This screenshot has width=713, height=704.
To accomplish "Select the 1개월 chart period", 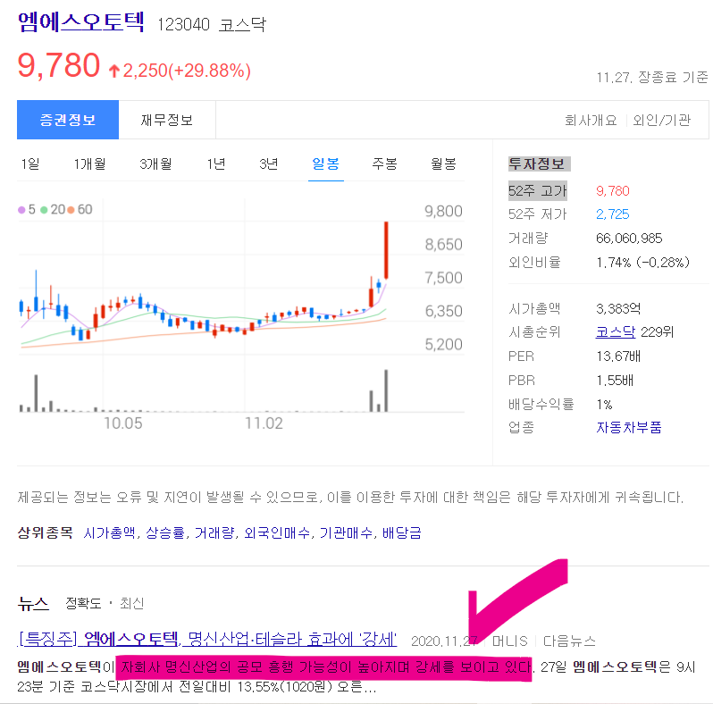I will (89, 163).
